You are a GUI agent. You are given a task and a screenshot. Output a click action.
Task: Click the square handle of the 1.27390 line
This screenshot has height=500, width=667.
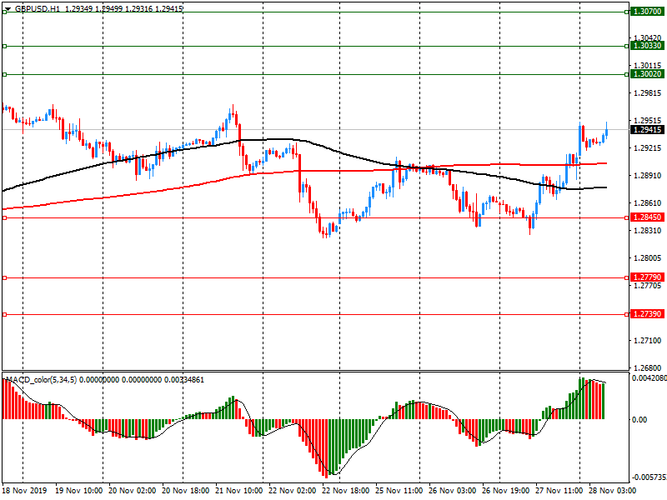5,314
